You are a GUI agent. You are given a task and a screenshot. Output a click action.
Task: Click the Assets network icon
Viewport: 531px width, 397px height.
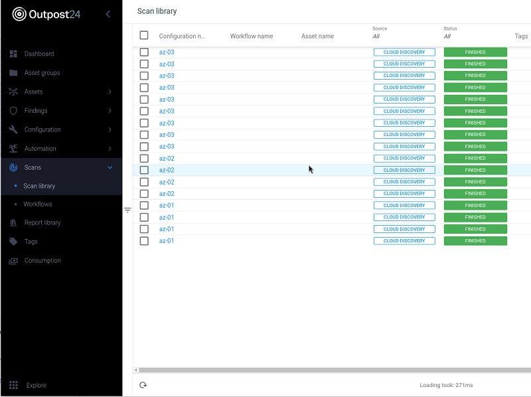(13, 92)
